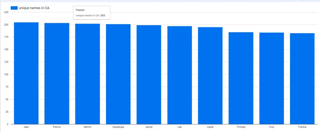The image size is (320, 132).
Task: Click the blue legend color swatch
Action: (14, 8)
